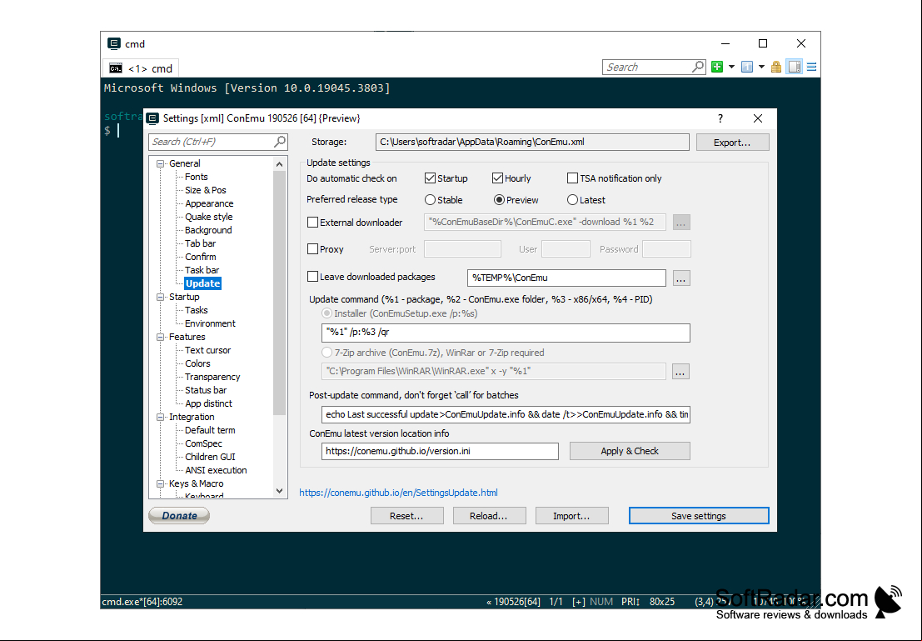Click the Reset... button
This screenshot has width=922, height=641.
pos(406,516)
